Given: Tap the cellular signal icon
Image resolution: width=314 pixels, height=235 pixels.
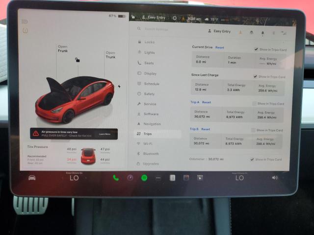Looking at the screenshot, I should pyautogui.click(x=284, y=33).
